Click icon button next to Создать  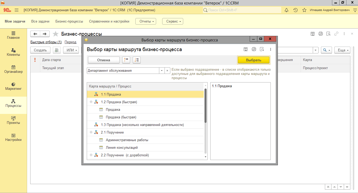[57, 50]
